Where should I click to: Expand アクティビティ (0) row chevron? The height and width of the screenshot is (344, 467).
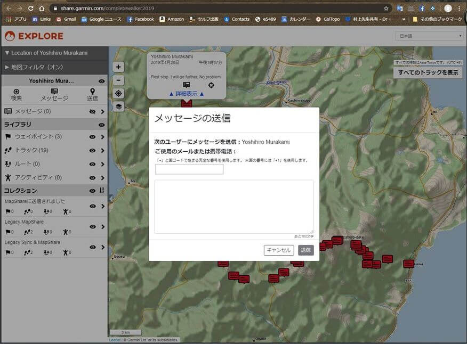click(x=102, y=178)
